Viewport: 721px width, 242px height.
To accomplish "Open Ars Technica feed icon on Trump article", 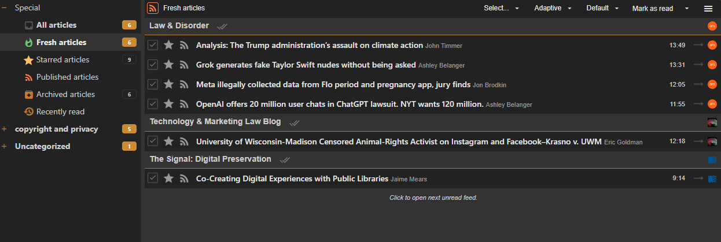I will pos(712,45).
